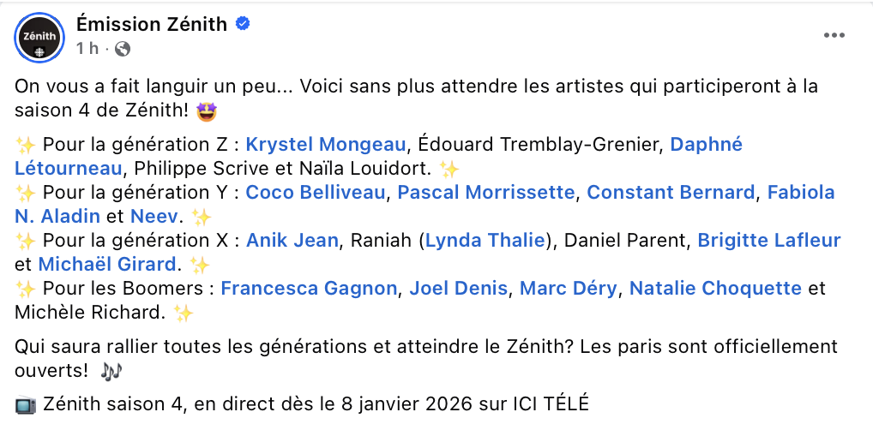Open Natalie Choquette's tagged profile

click(716, 289)
